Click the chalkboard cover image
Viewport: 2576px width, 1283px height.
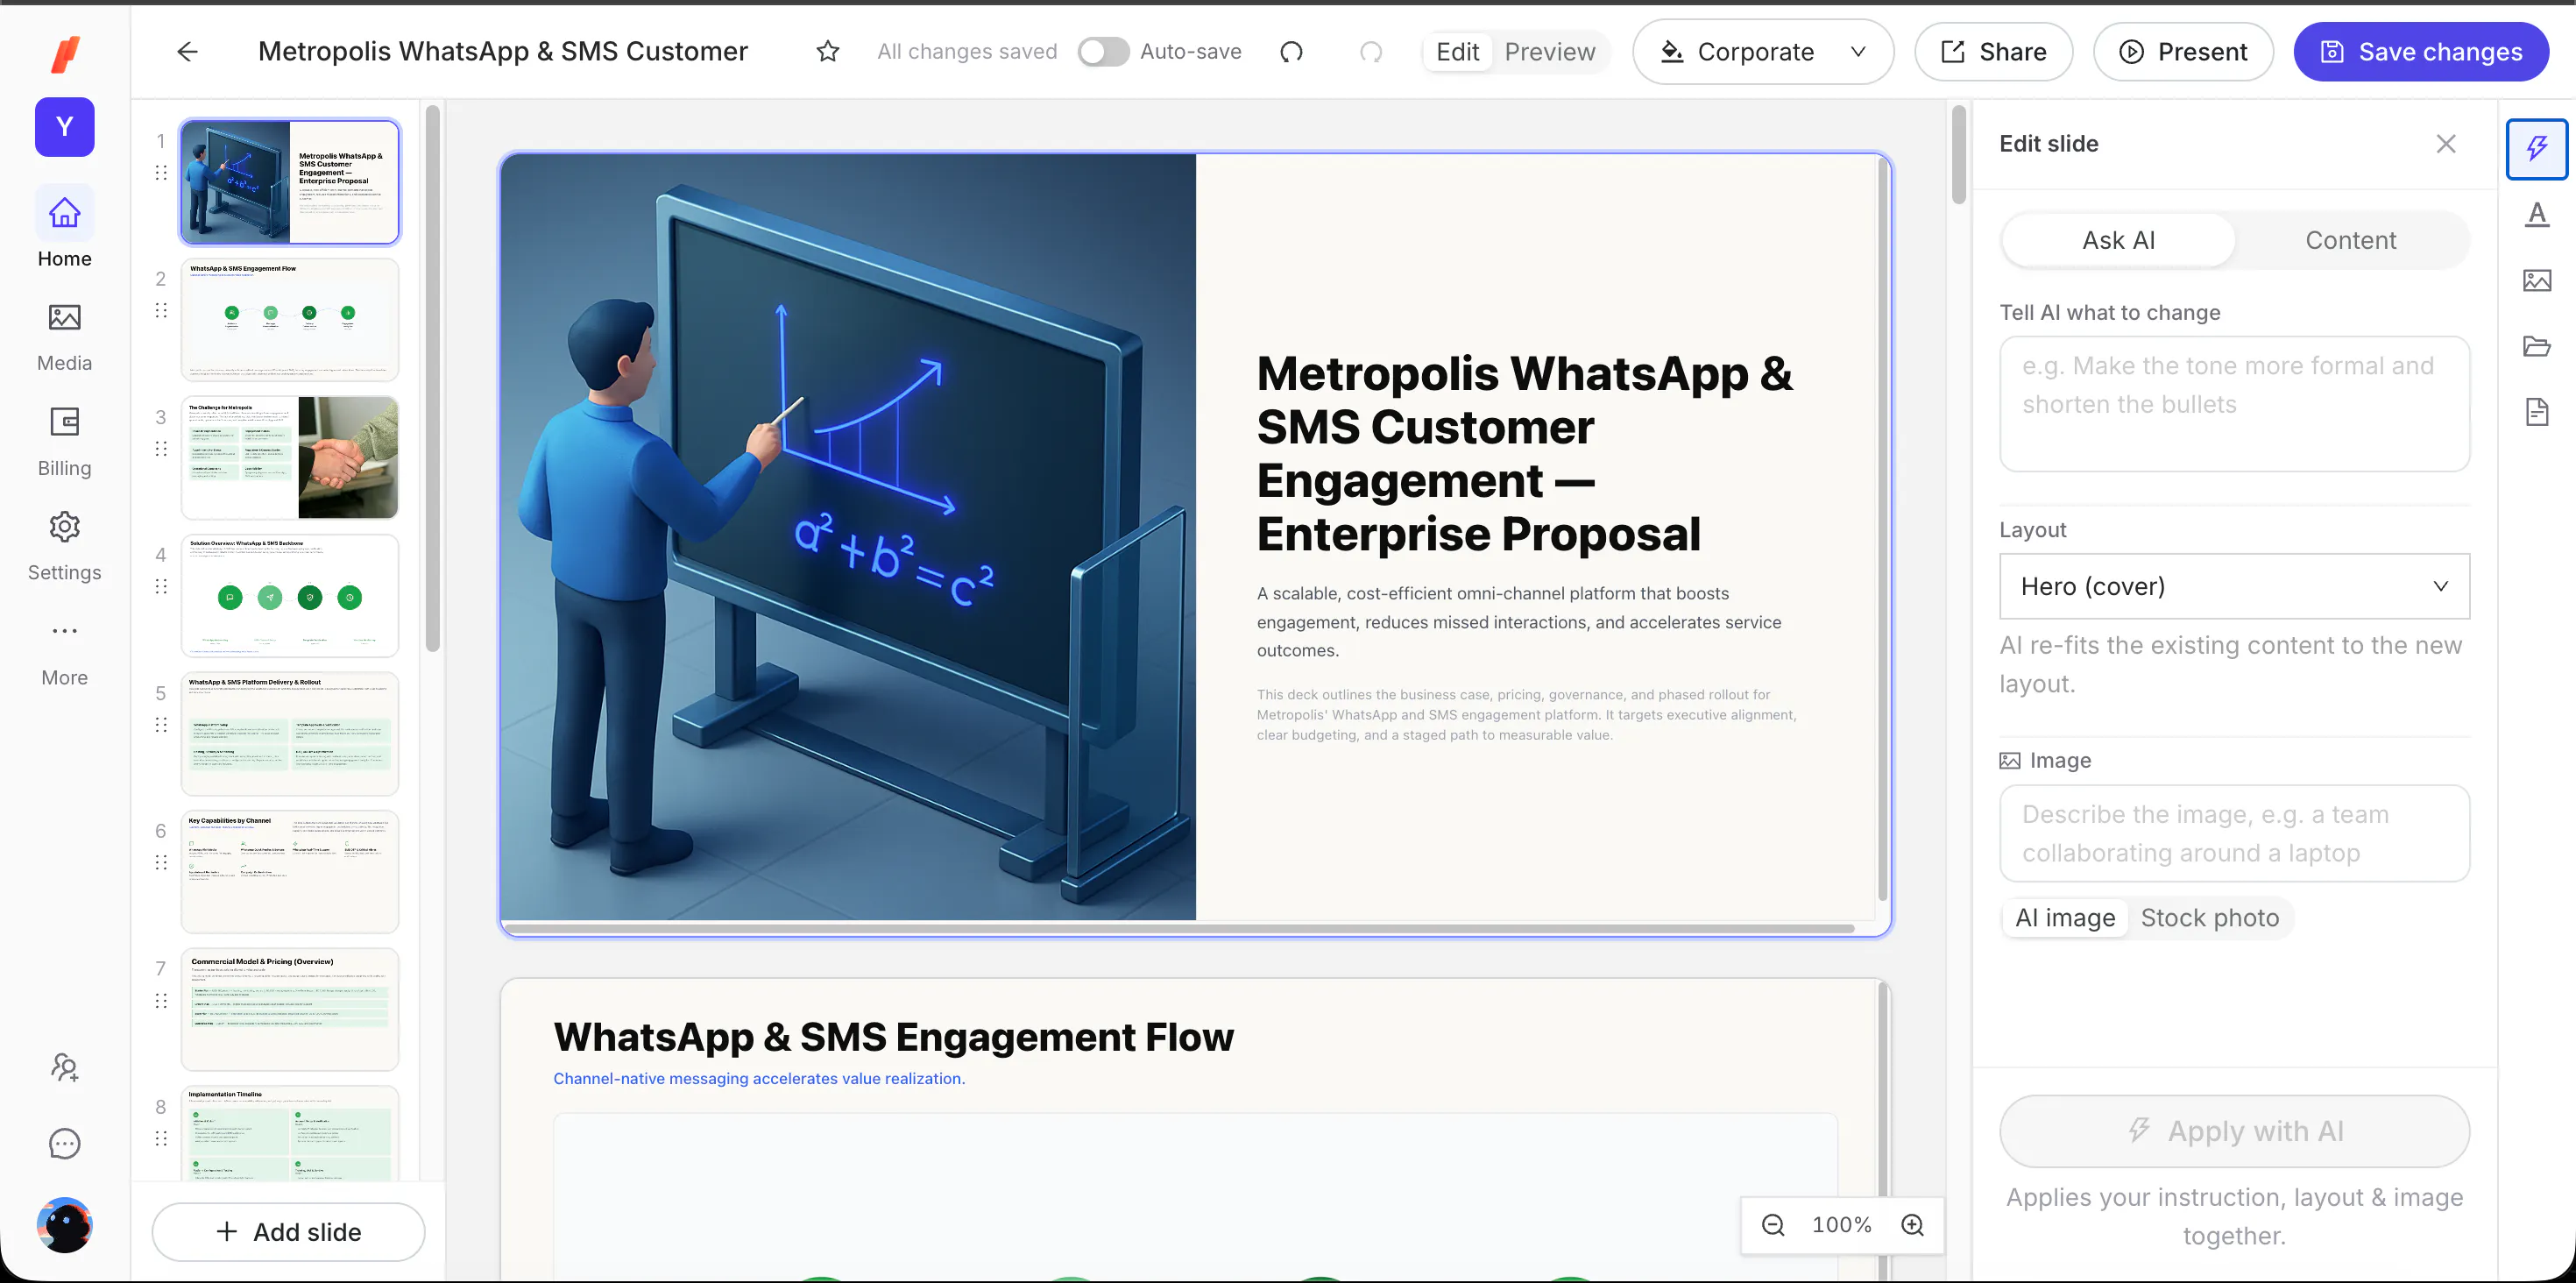[x=848, y=537]
